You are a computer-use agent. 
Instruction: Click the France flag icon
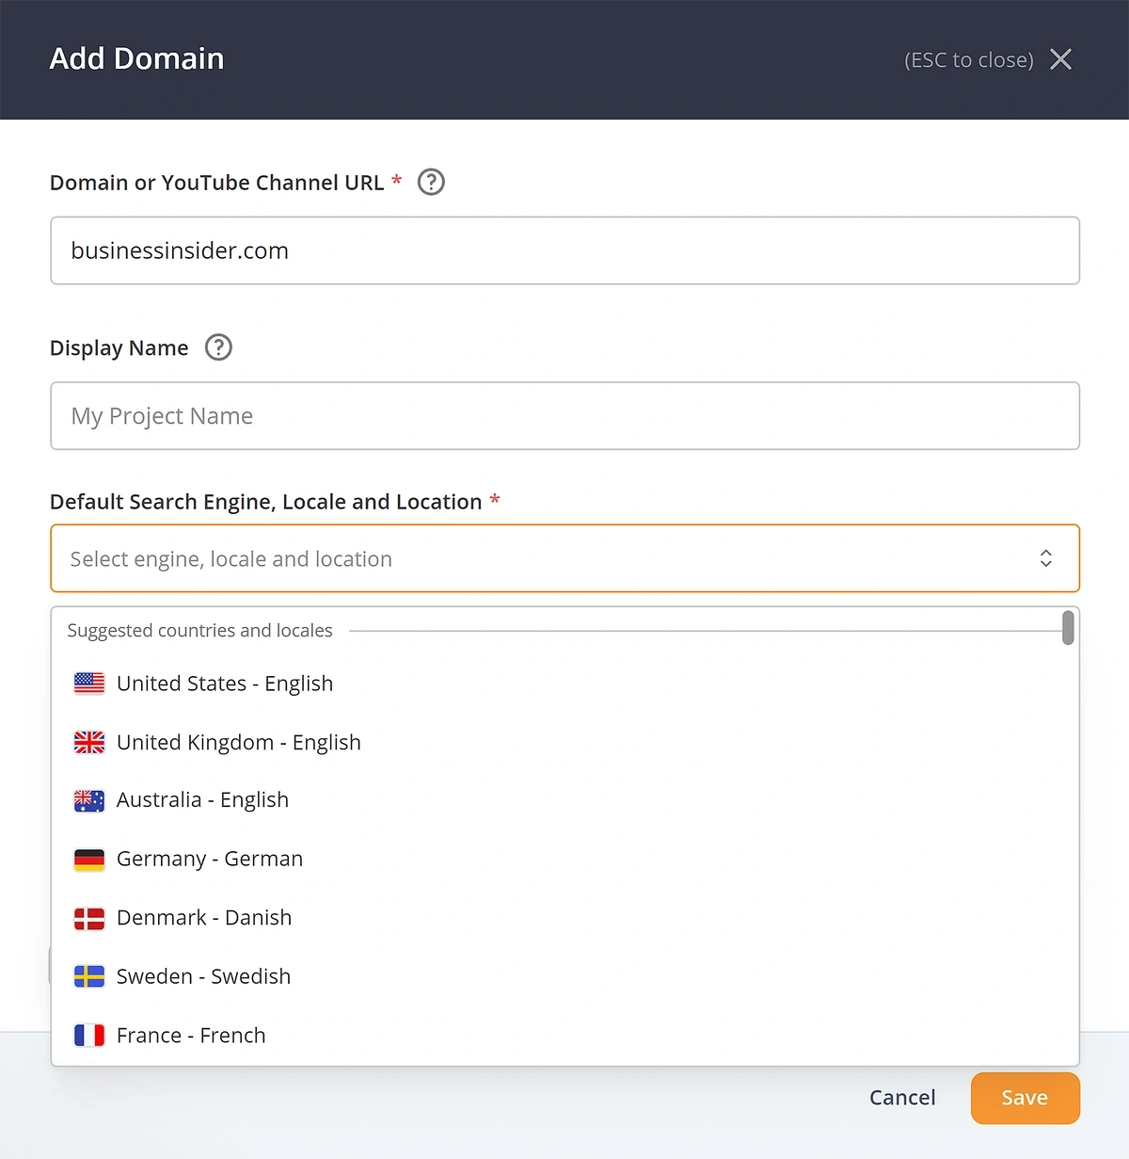89,1035
